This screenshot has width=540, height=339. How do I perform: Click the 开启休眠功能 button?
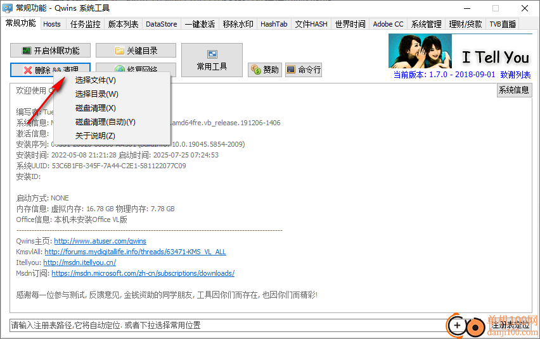click(x=50, y=51)
